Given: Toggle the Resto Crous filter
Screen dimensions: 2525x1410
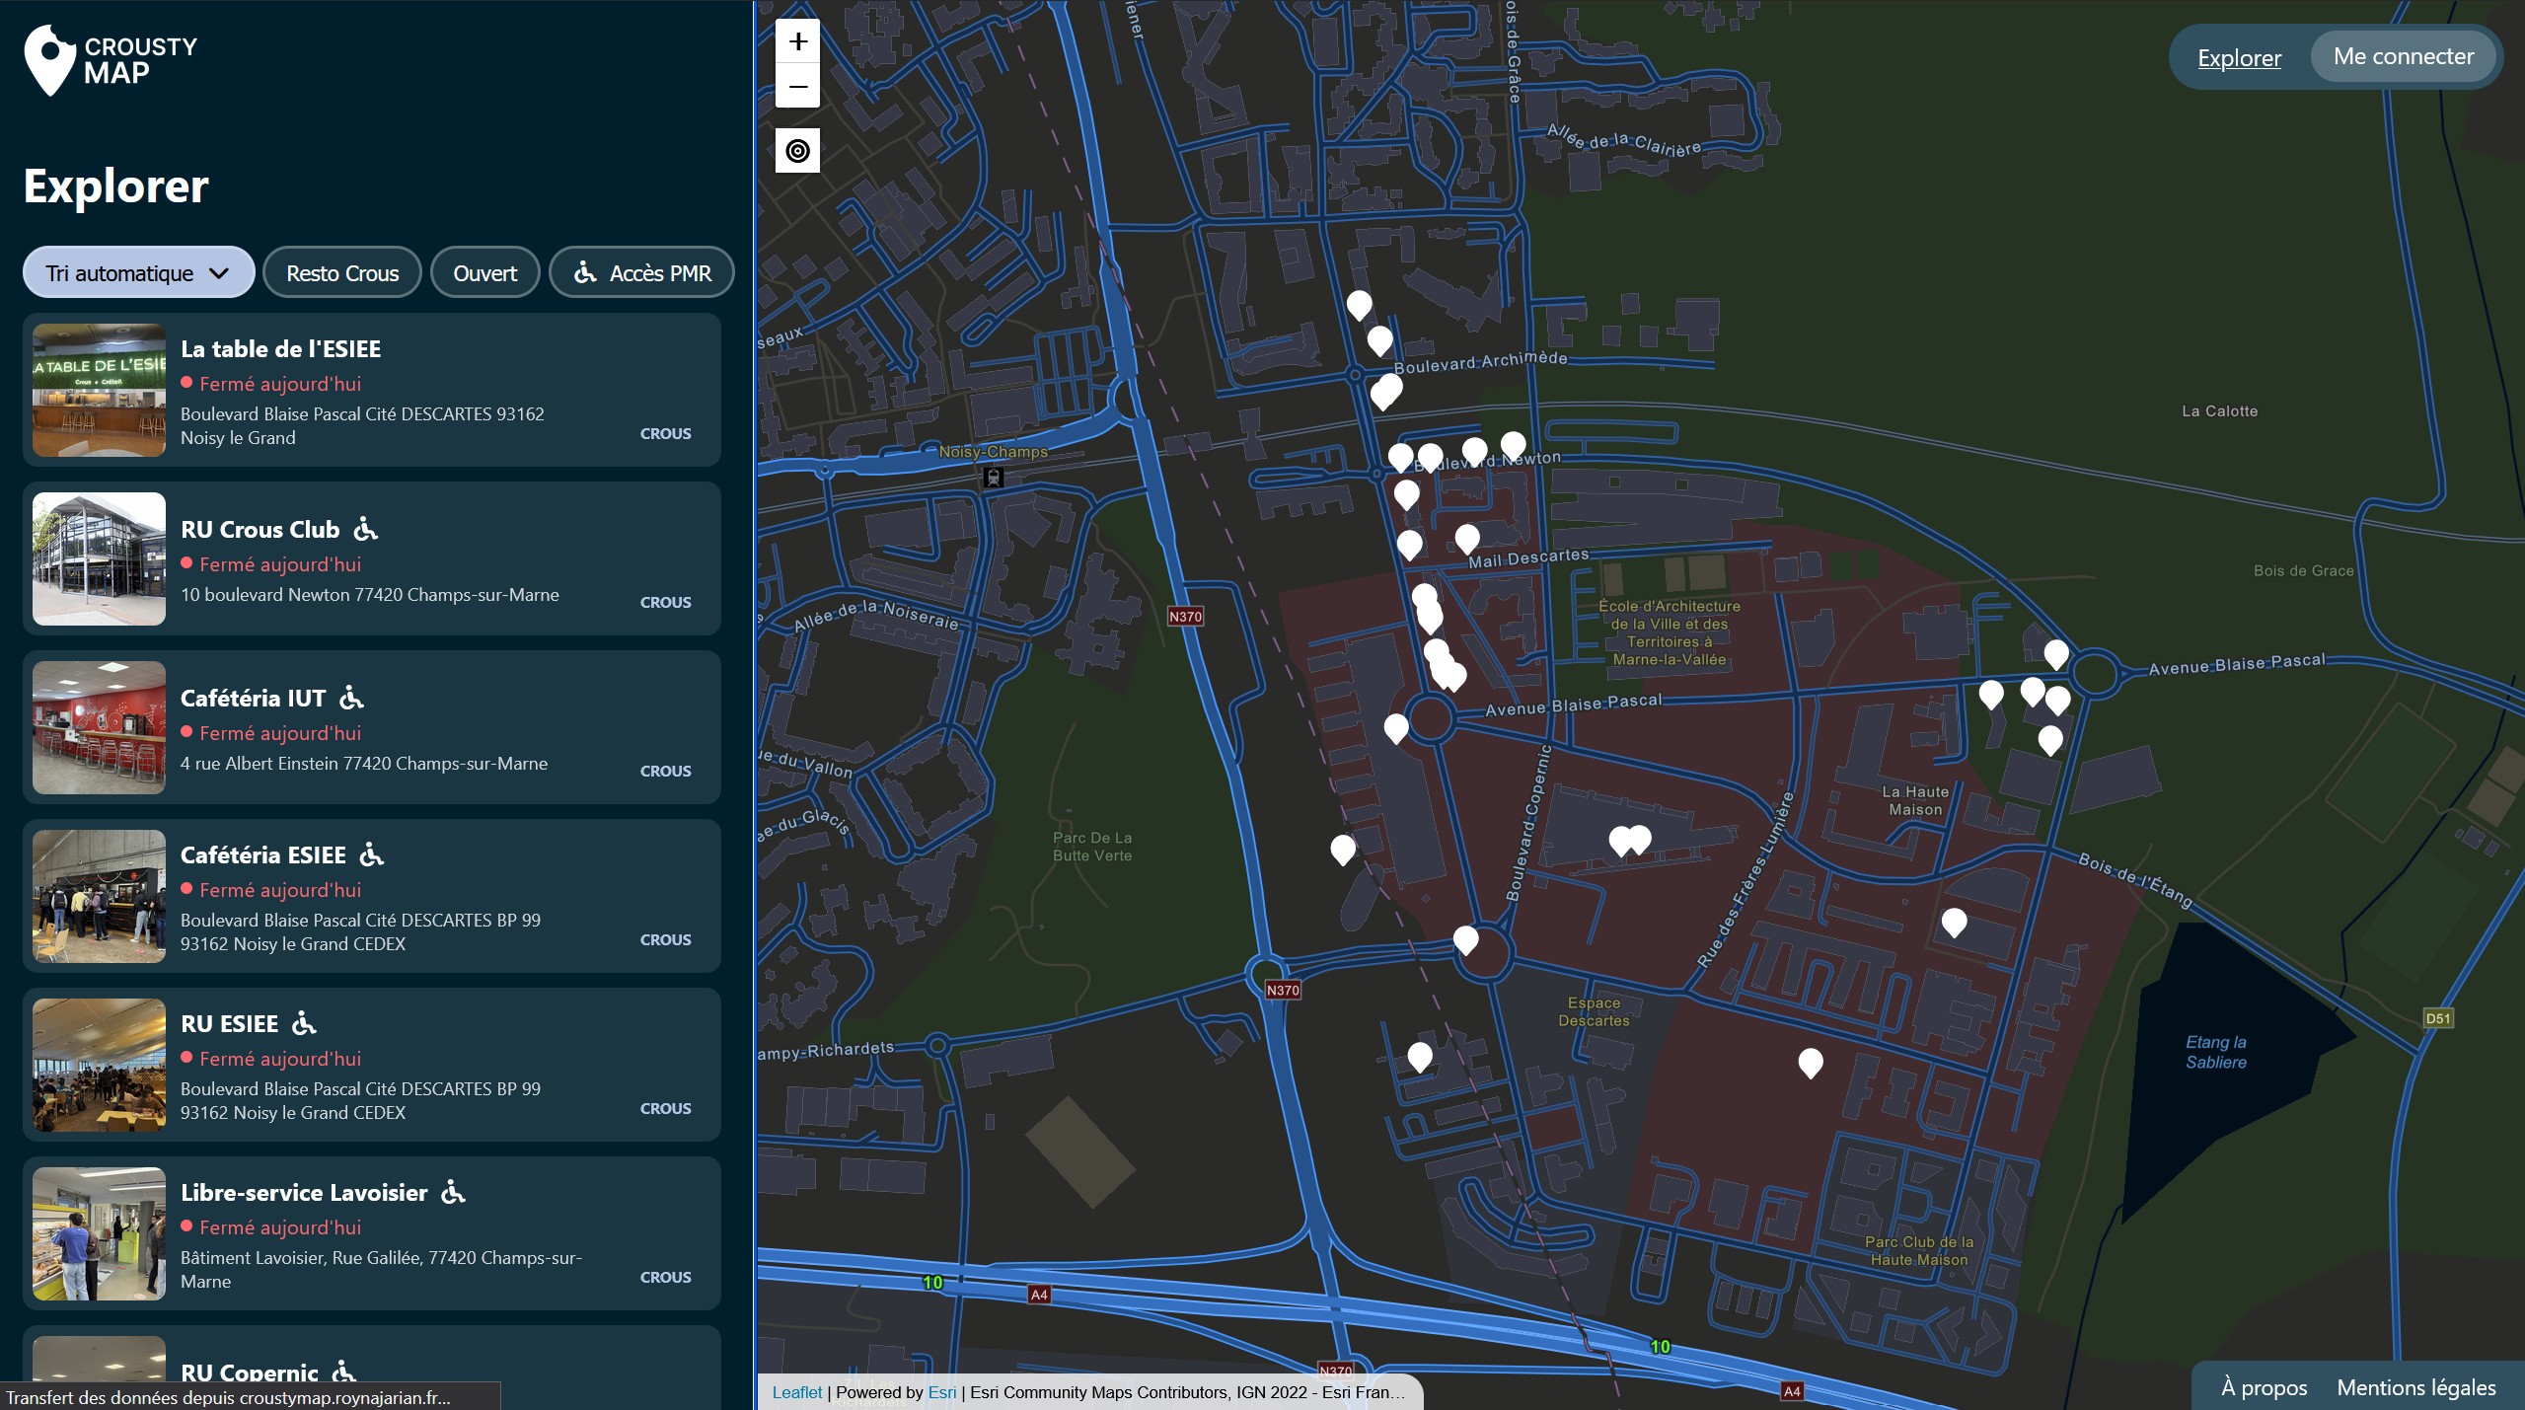Looking at the screenshot, I should [342, 272].
